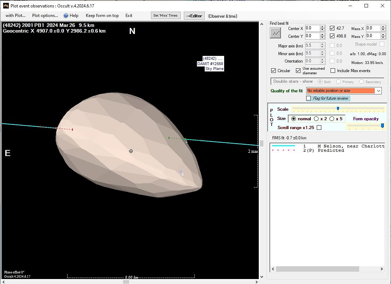391x284 pixels.
Task: Open the Plot options... menu
Action: [x=45, y=16]
